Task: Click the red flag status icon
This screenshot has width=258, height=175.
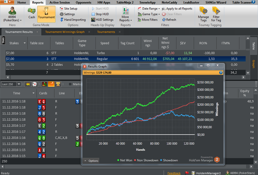Action: (x=187, y=173)
